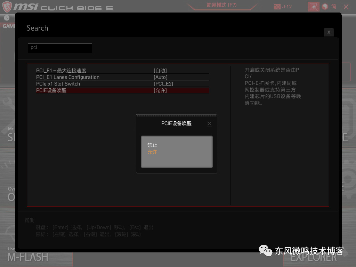The width and height of the screenshot is (356, 267).
Task: Select PCI_E1 Lanes Configuration row
Action: click(x=122, y=77)
